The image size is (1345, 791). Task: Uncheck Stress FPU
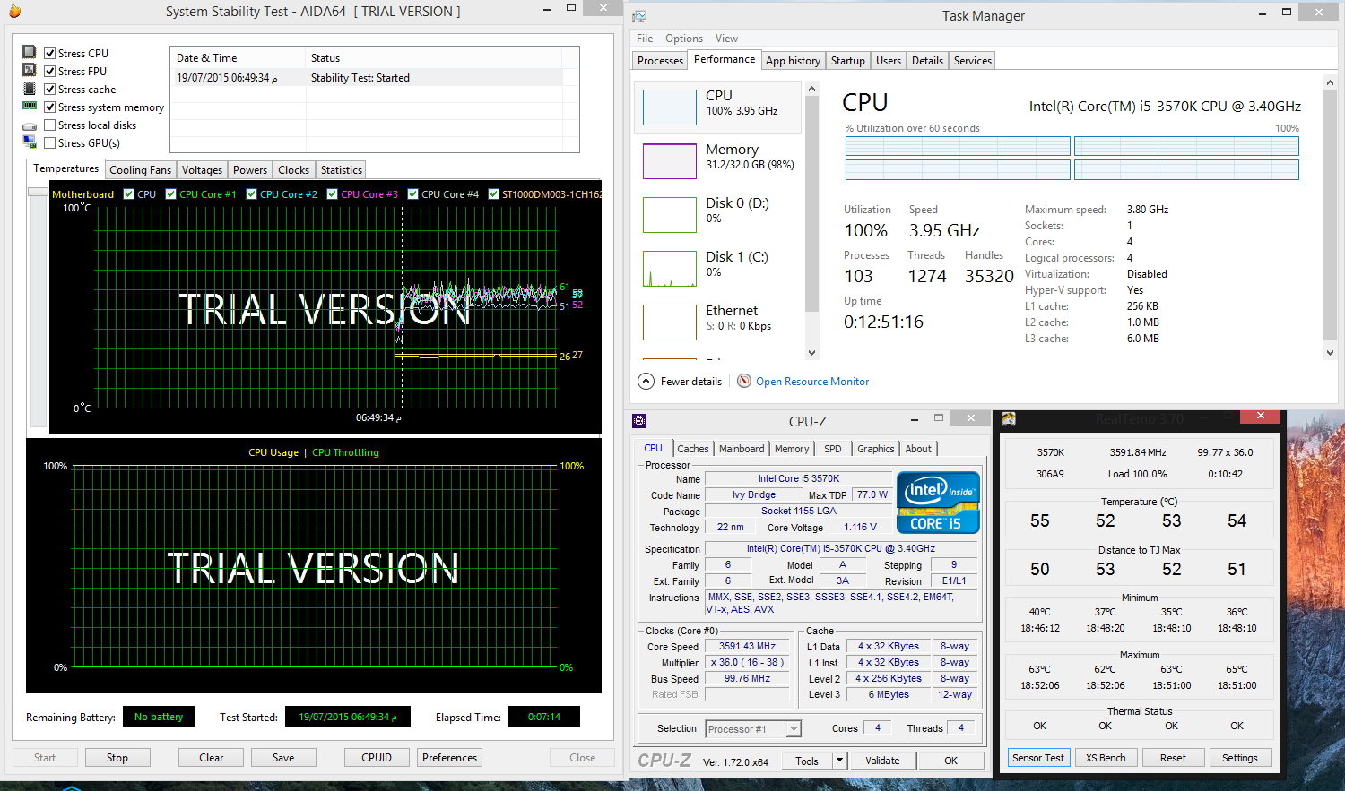coord(50,71)
